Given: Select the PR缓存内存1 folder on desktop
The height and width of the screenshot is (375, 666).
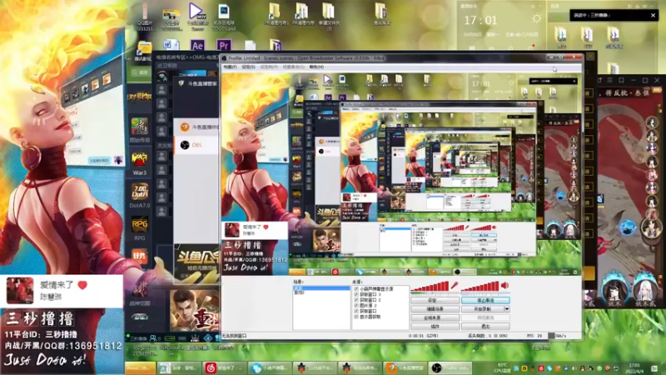Looking at the screenshot, I should click(x=276, y=14).
